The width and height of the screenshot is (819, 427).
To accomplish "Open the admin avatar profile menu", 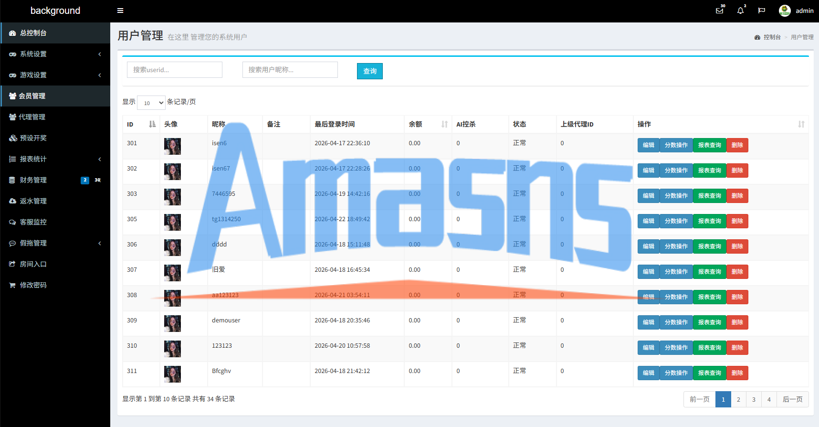I will (796, 11).
